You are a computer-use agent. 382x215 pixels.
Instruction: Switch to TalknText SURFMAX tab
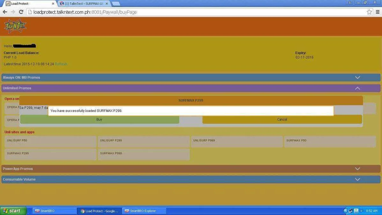84,4
